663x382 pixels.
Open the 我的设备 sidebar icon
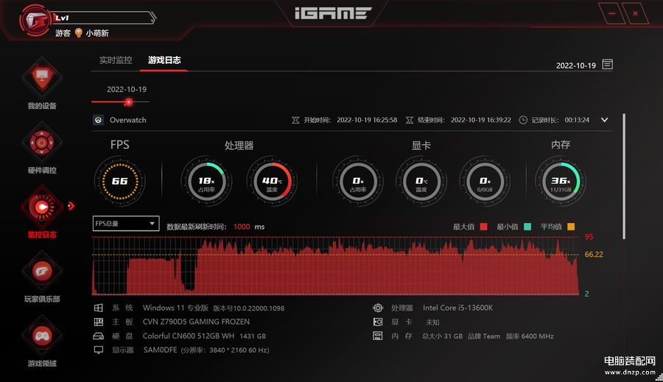(42, 77)
